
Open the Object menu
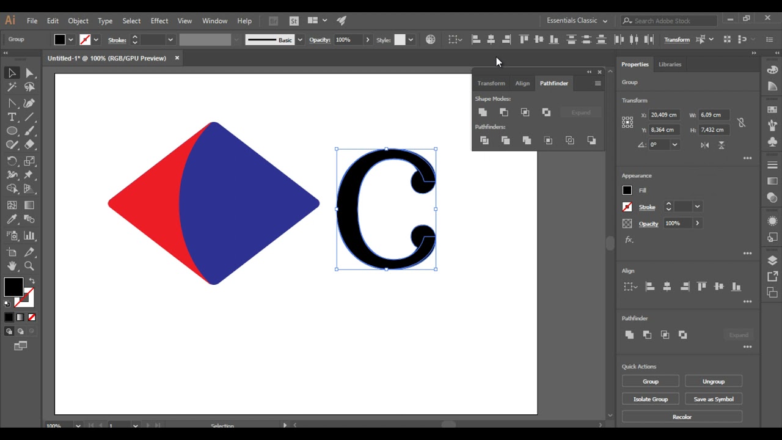78,21
